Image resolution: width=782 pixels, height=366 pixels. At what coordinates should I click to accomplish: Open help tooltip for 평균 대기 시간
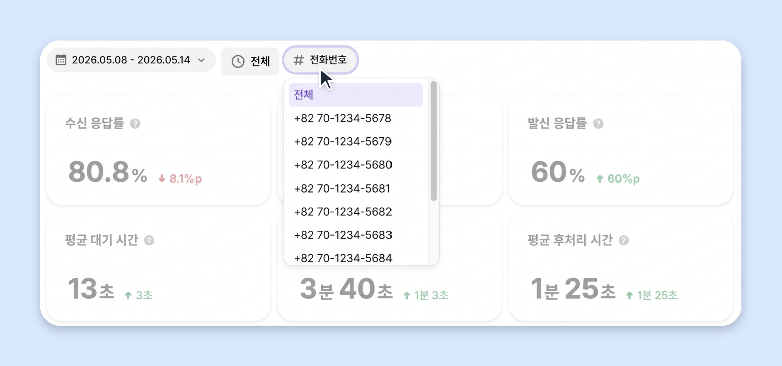coord(149,240)
